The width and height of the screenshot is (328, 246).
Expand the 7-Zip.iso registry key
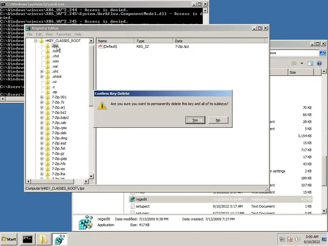click(42, 169)
